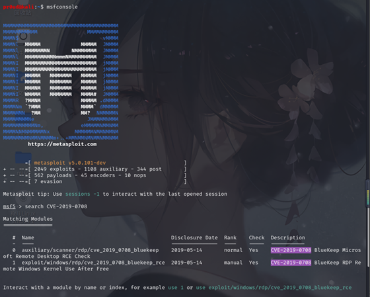Click the index 0 in the results table
This screenshot has height=297, width=370.
[x=14, y=250]
